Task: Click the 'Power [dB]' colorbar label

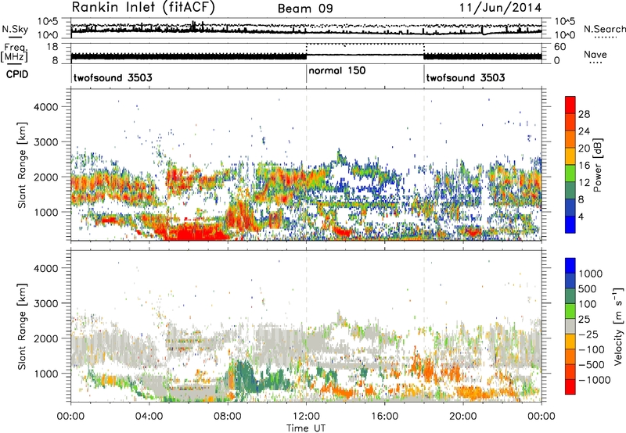Action: point(598,165)
